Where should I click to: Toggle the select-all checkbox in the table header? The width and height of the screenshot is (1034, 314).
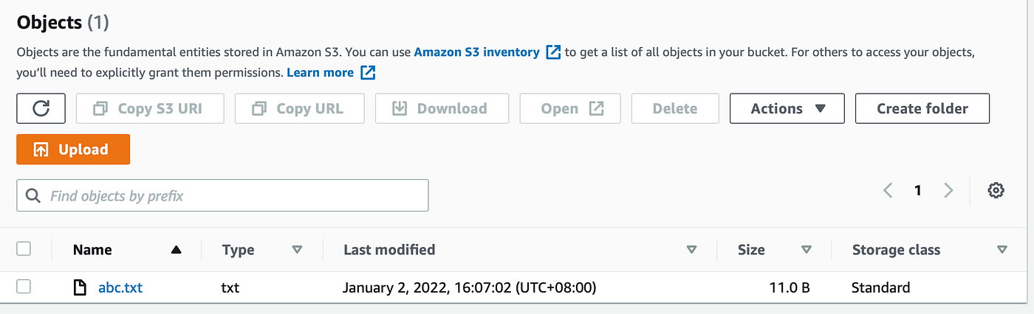tap(24, 249)
